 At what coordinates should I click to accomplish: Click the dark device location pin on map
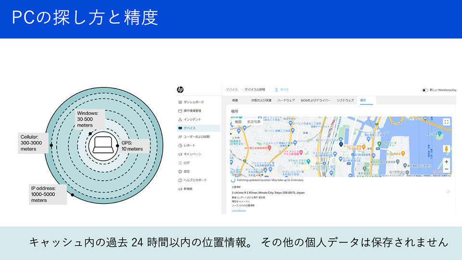pyautogui.click(x=341, y=144)
